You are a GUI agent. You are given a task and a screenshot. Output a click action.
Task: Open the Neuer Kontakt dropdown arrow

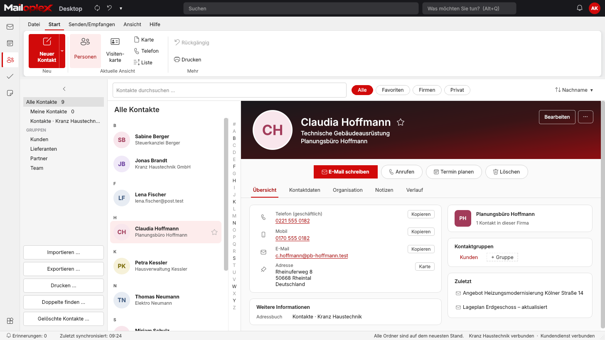pyautogui.click(x=62, y=51)
